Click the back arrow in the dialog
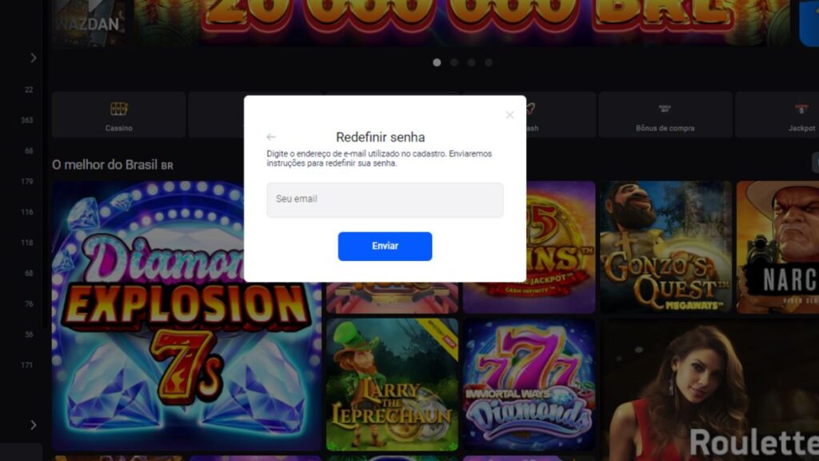 [270, 137]
